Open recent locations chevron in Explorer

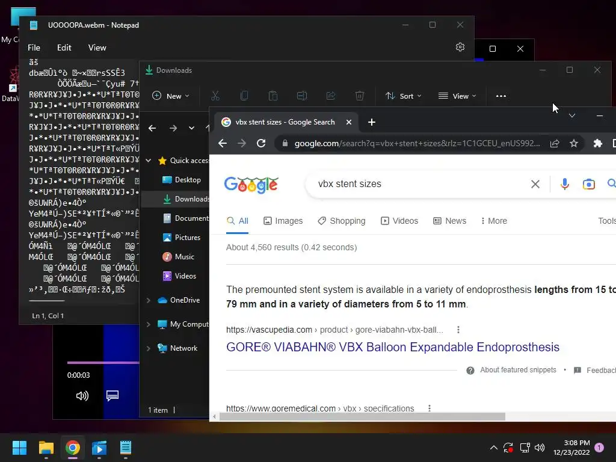click(x=191, y=128)
